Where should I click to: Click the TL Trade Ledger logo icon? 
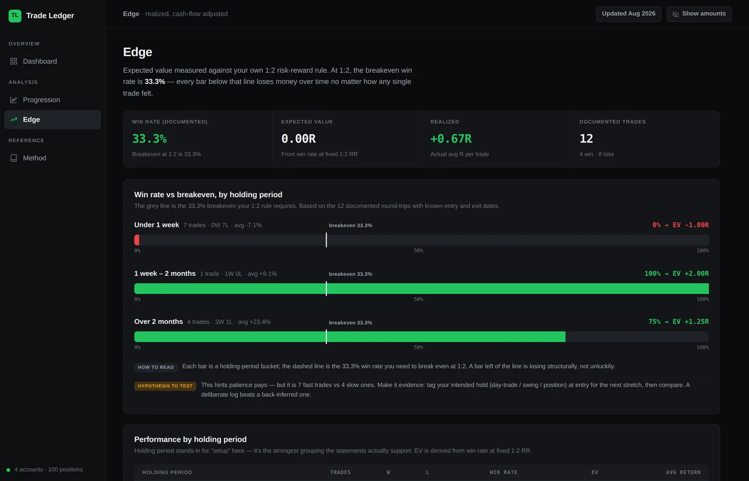[x=15, y=15]
